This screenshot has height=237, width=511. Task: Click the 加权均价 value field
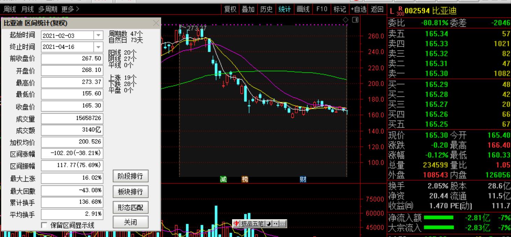72,142
